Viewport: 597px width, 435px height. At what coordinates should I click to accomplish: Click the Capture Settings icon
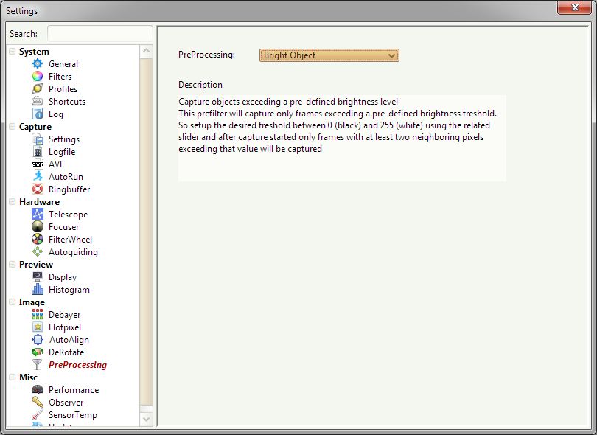(38, 139)
